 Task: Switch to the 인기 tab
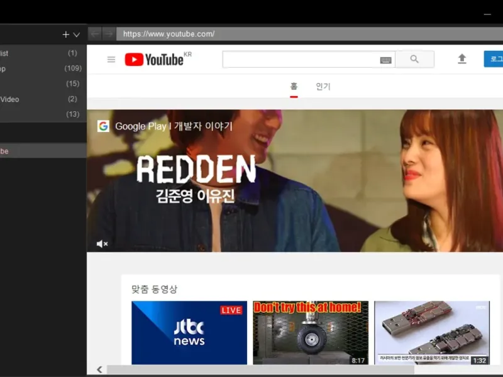pyautogui.click(x=323, y=87)
